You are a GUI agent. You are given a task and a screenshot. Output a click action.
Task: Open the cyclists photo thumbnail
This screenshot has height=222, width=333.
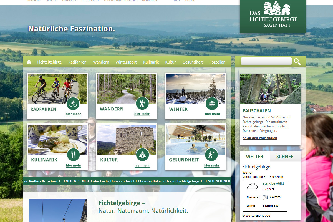[57, 89]
